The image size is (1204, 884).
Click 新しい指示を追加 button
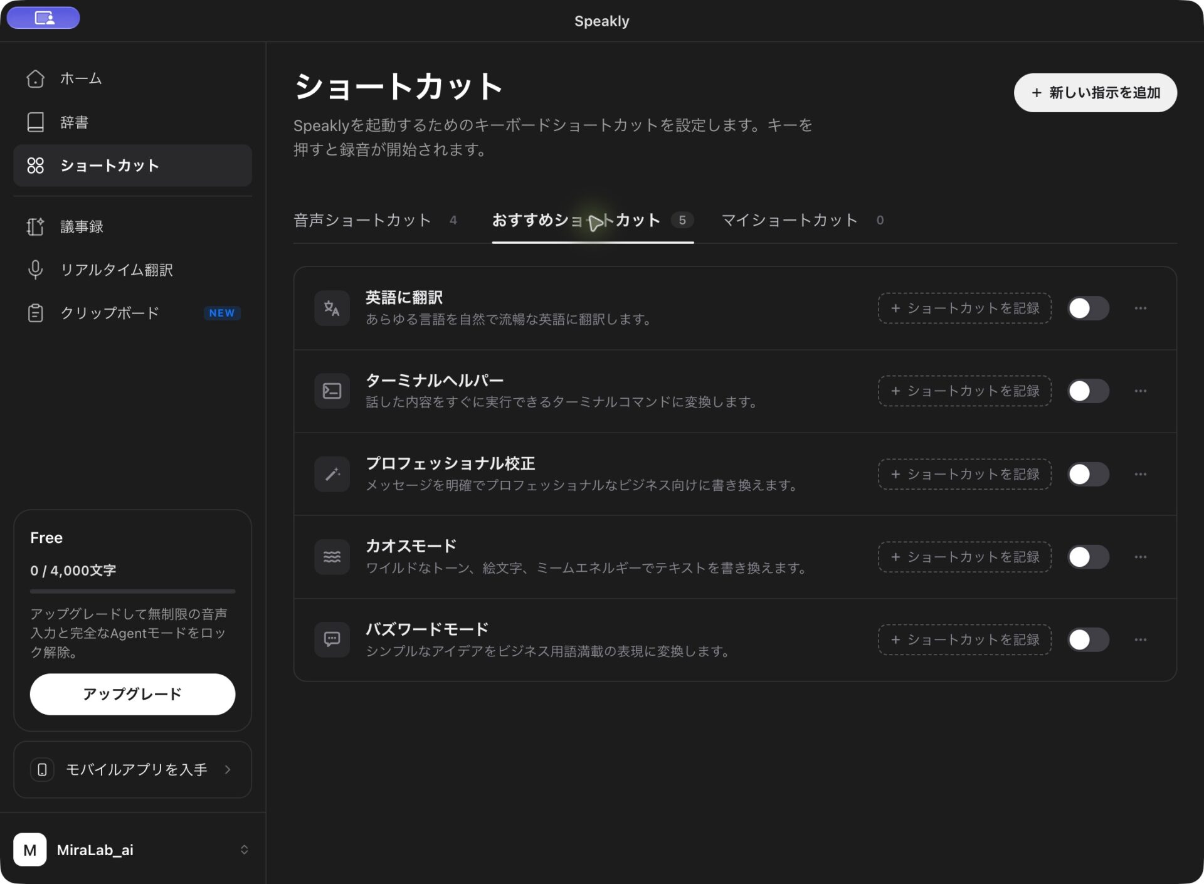[x=1095, y=93]
